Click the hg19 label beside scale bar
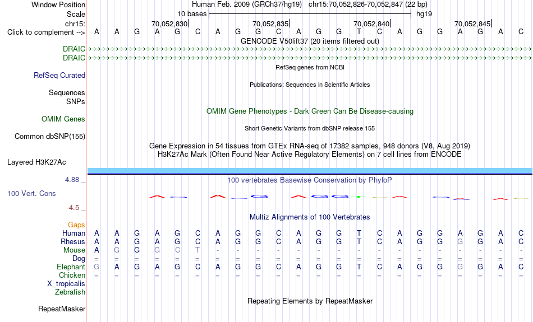The width and height of the screenshot is (533, 322). pyautogui.click(x=424, y=14)
